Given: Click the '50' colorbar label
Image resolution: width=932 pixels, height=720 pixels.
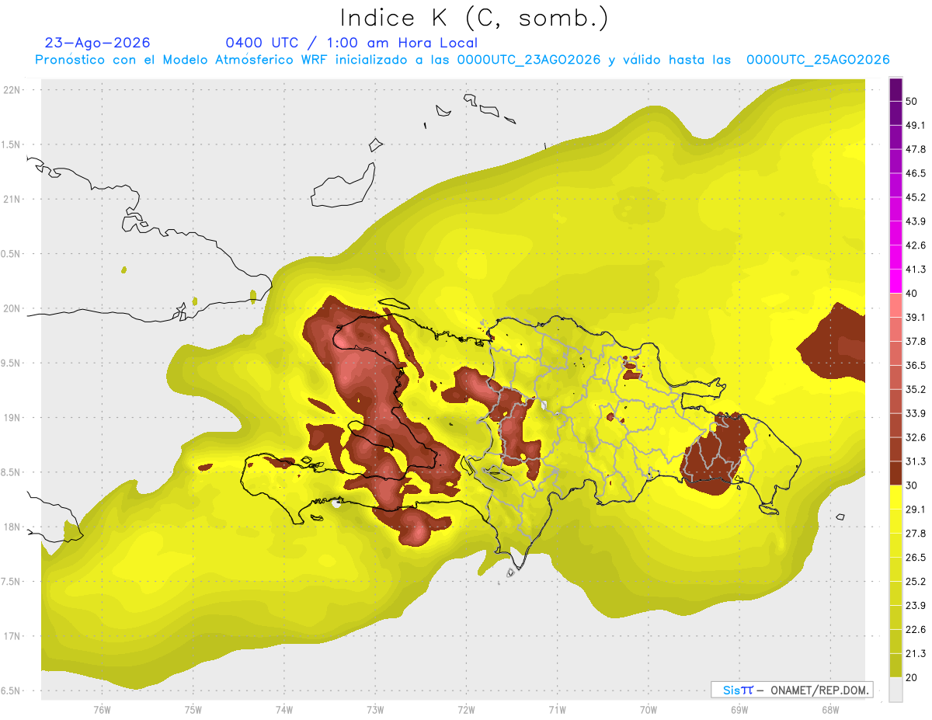Looking at the screenshot, I should tap(912, 102).
